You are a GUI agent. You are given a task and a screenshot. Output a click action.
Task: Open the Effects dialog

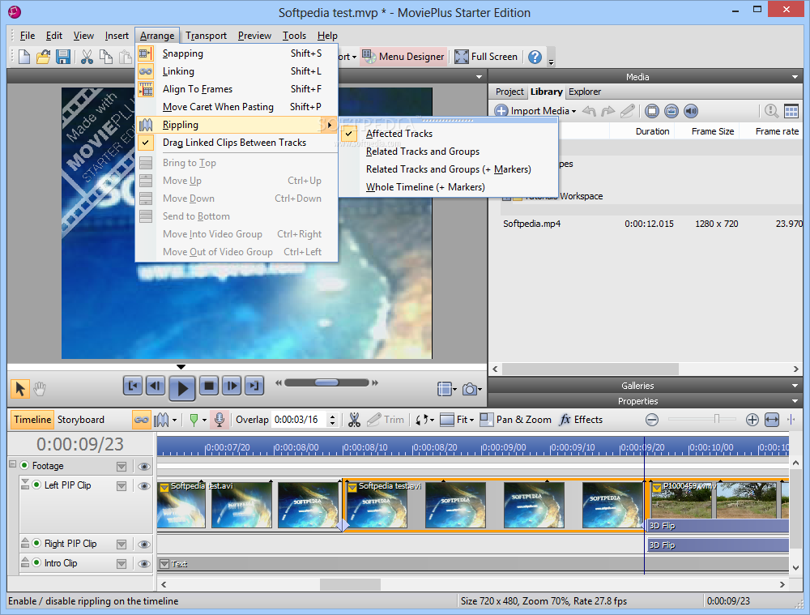[581, 420]
